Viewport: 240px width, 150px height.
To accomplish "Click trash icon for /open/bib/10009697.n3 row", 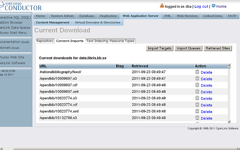I will 197,79.
